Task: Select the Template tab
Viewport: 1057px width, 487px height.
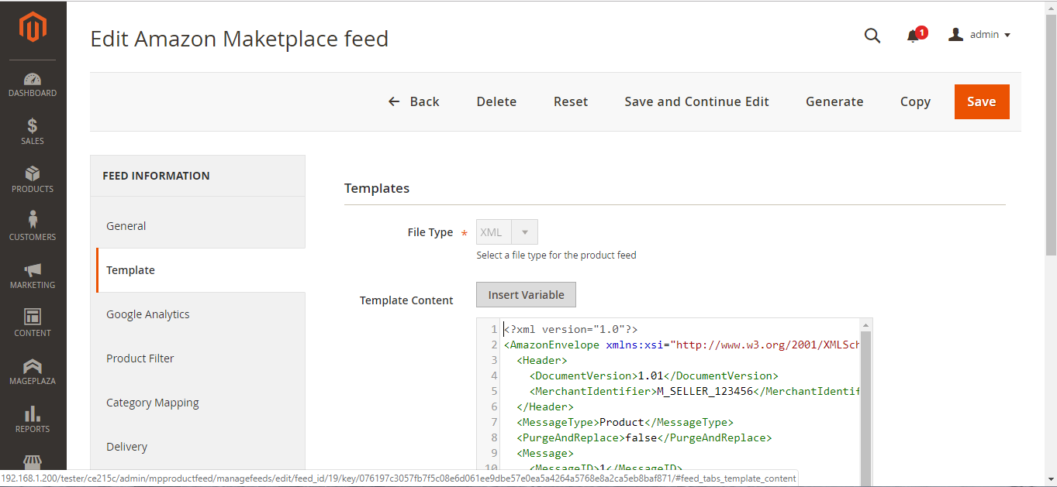Action: pos(201,270)
